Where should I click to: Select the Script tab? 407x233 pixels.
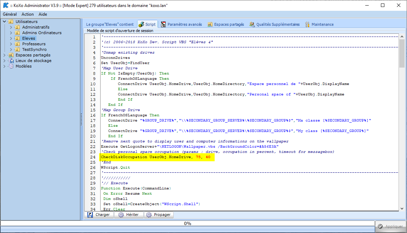147,24
